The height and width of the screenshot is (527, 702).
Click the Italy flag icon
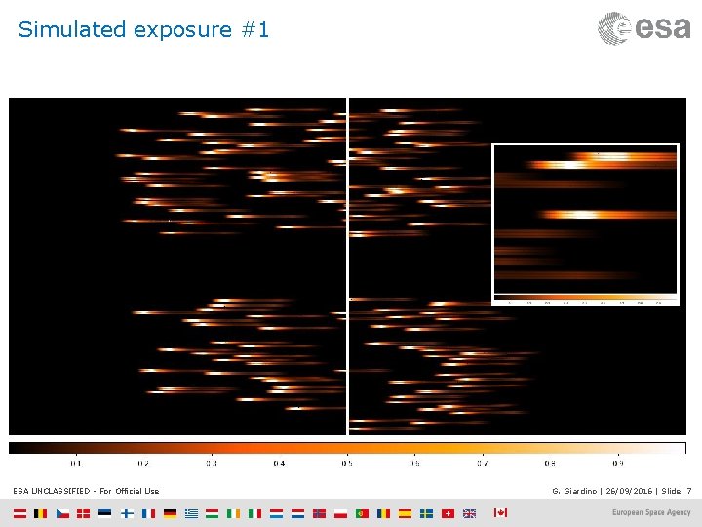tap(255, 513)
